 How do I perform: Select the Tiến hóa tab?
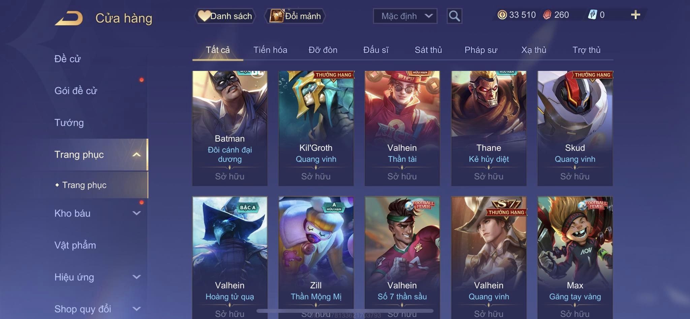coord(270,50)
